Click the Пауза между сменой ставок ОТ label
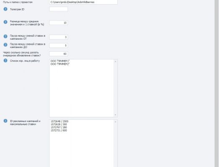219x167 pixels. [x=28, y=37]
